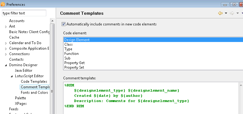
Task: Select Comment Templates tree item
Action: (35, 87)
